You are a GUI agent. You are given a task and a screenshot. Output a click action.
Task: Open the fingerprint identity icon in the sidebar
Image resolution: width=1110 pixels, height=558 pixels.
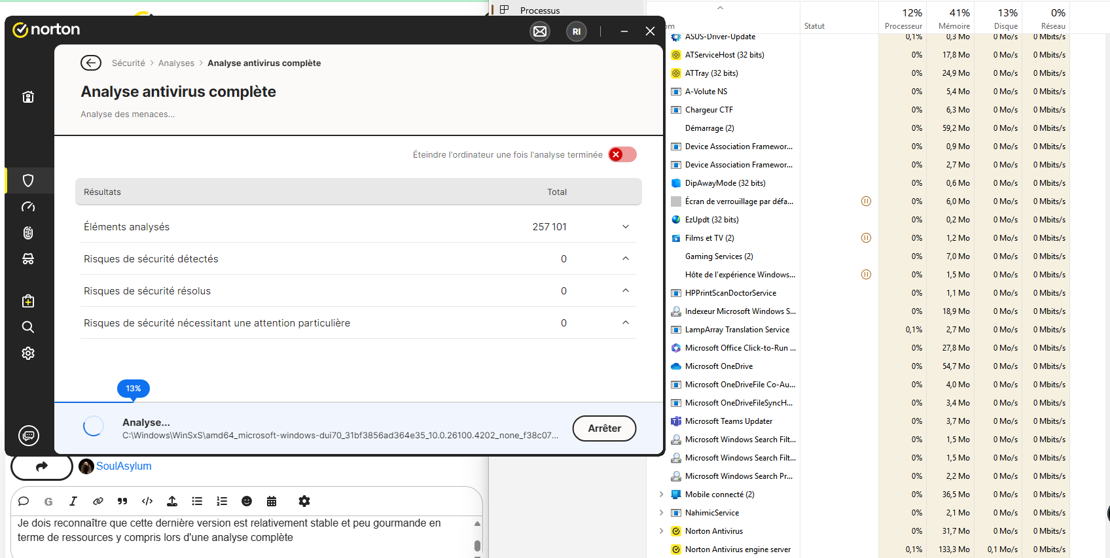[x=28, y=233]
